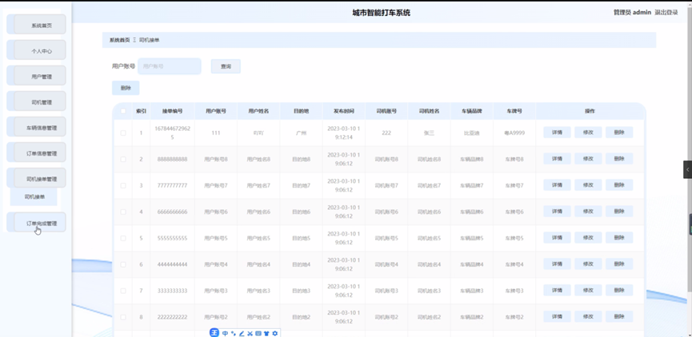Click the 管理员 admin user label
Screen dimensions: 692x337
pyautogui.click(x=632, y=12)
